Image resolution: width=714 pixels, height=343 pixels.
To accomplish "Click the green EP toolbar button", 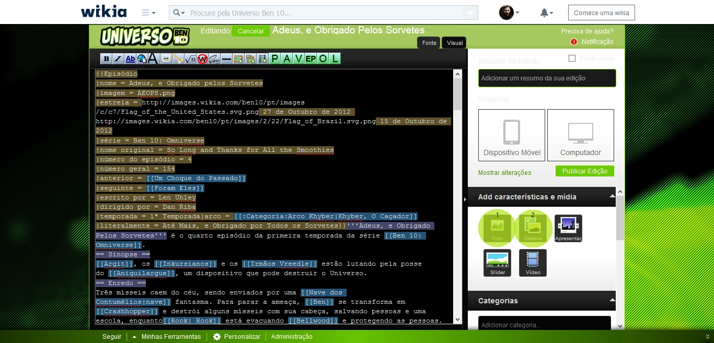I will (310, 58).
